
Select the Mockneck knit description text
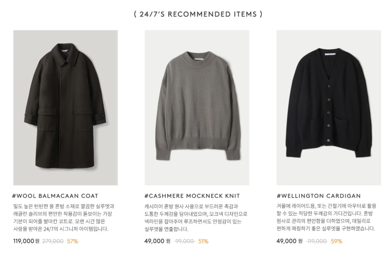click(196, 218)
